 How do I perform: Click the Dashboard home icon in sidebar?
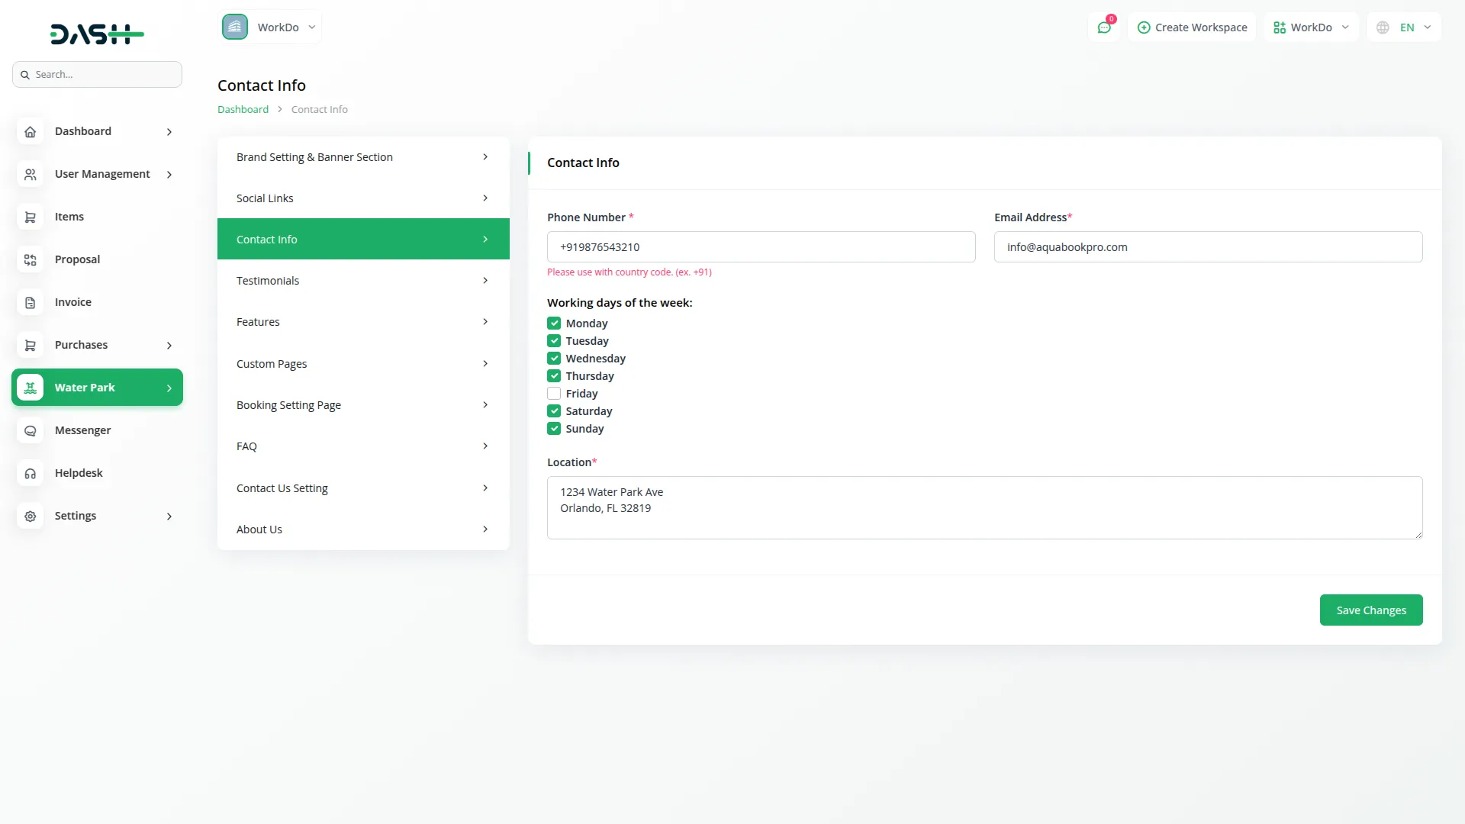[30, 132]
